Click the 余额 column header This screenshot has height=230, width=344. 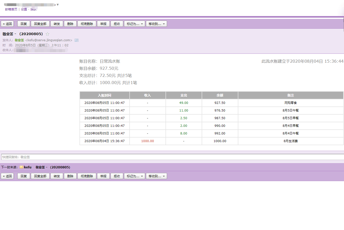click(220, 95)
